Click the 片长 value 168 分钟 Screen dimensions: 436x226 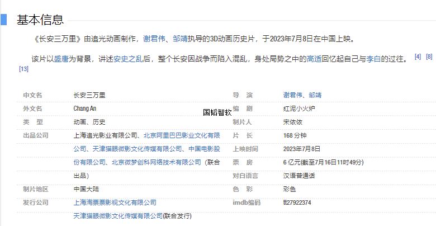[295, 135]
